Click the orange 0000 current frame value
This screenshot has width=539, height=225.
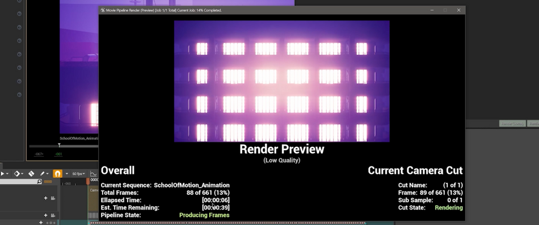point(48,182)
